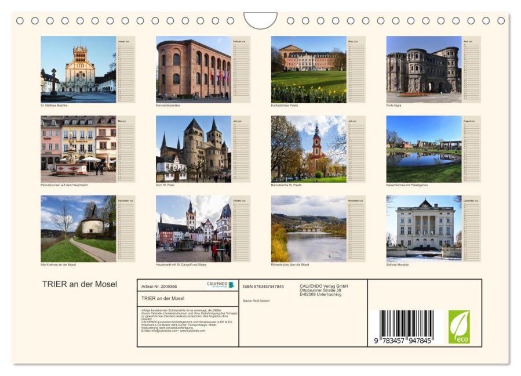The height and width of the screenshot is (376, 521).
Task: Open the Römerbrücke river photo
Action: (x=309, y=229)
